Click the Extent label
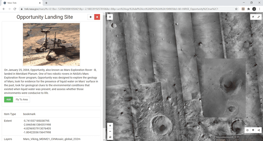The width and height of the screenshot is (263, 141). point(8,121)
